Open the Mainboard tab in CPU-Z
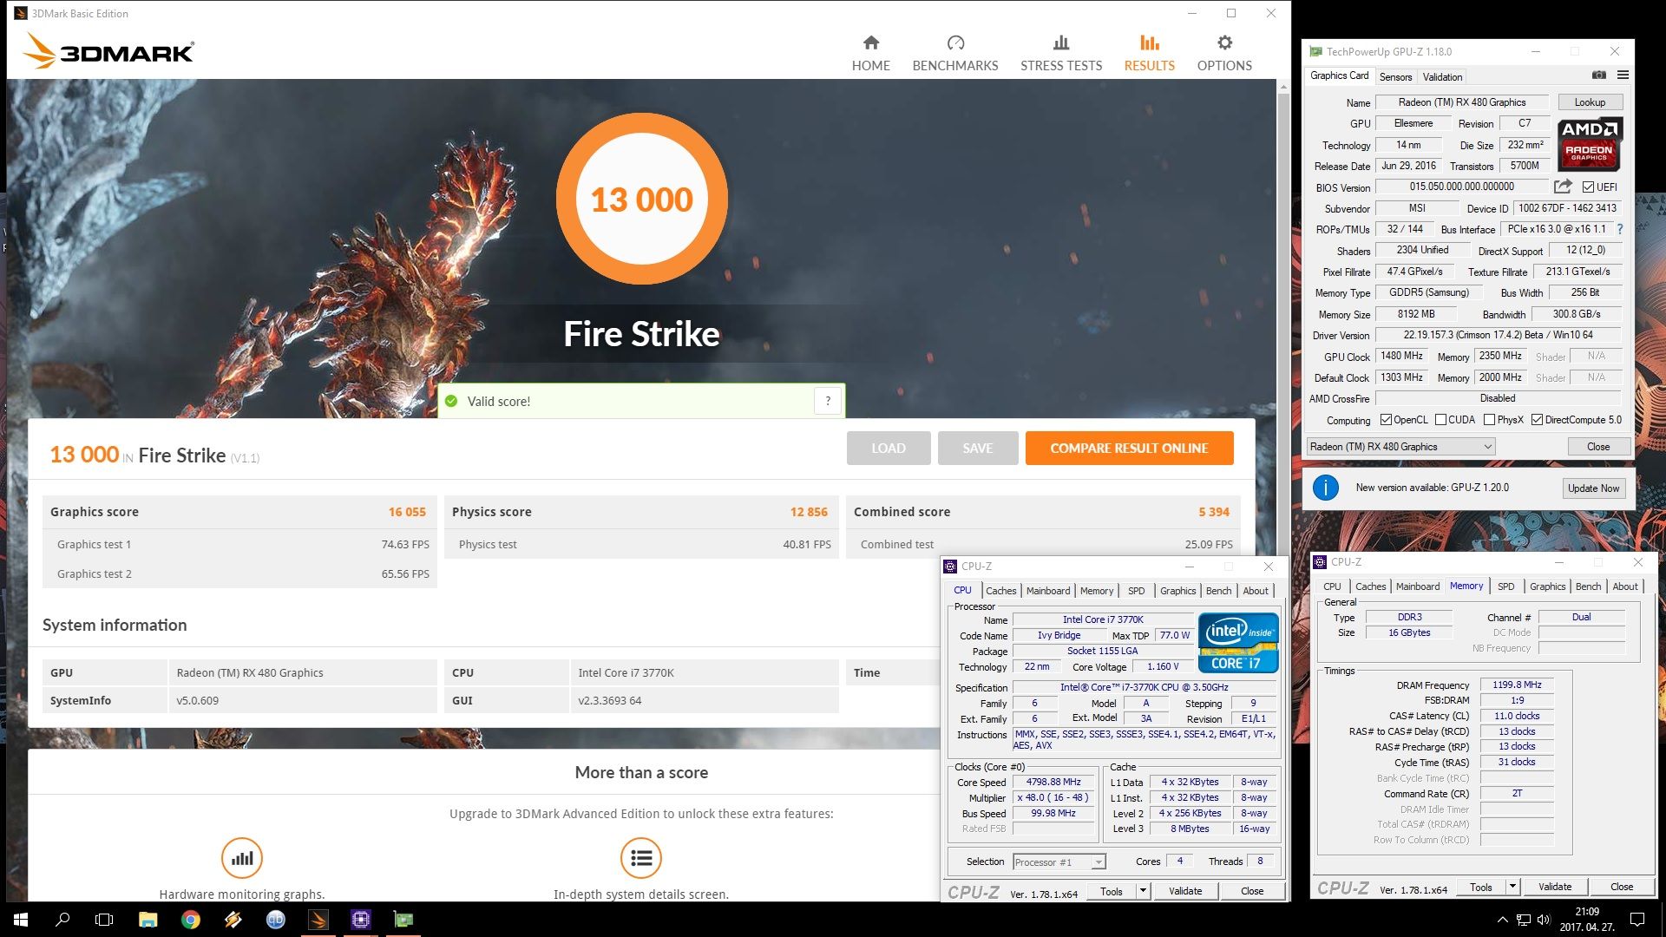Image resolution: width=1666 pixels, height=937 pixels. click(1047, 591)
